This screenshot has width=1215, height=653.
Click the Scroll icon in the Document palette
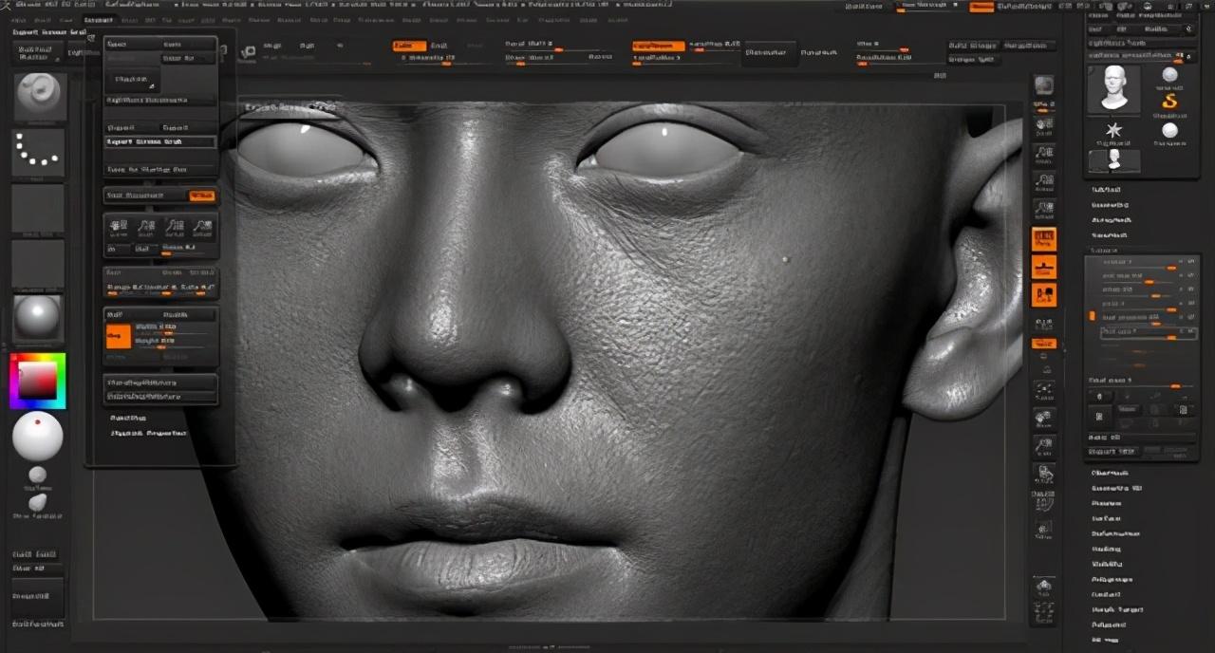118,227
